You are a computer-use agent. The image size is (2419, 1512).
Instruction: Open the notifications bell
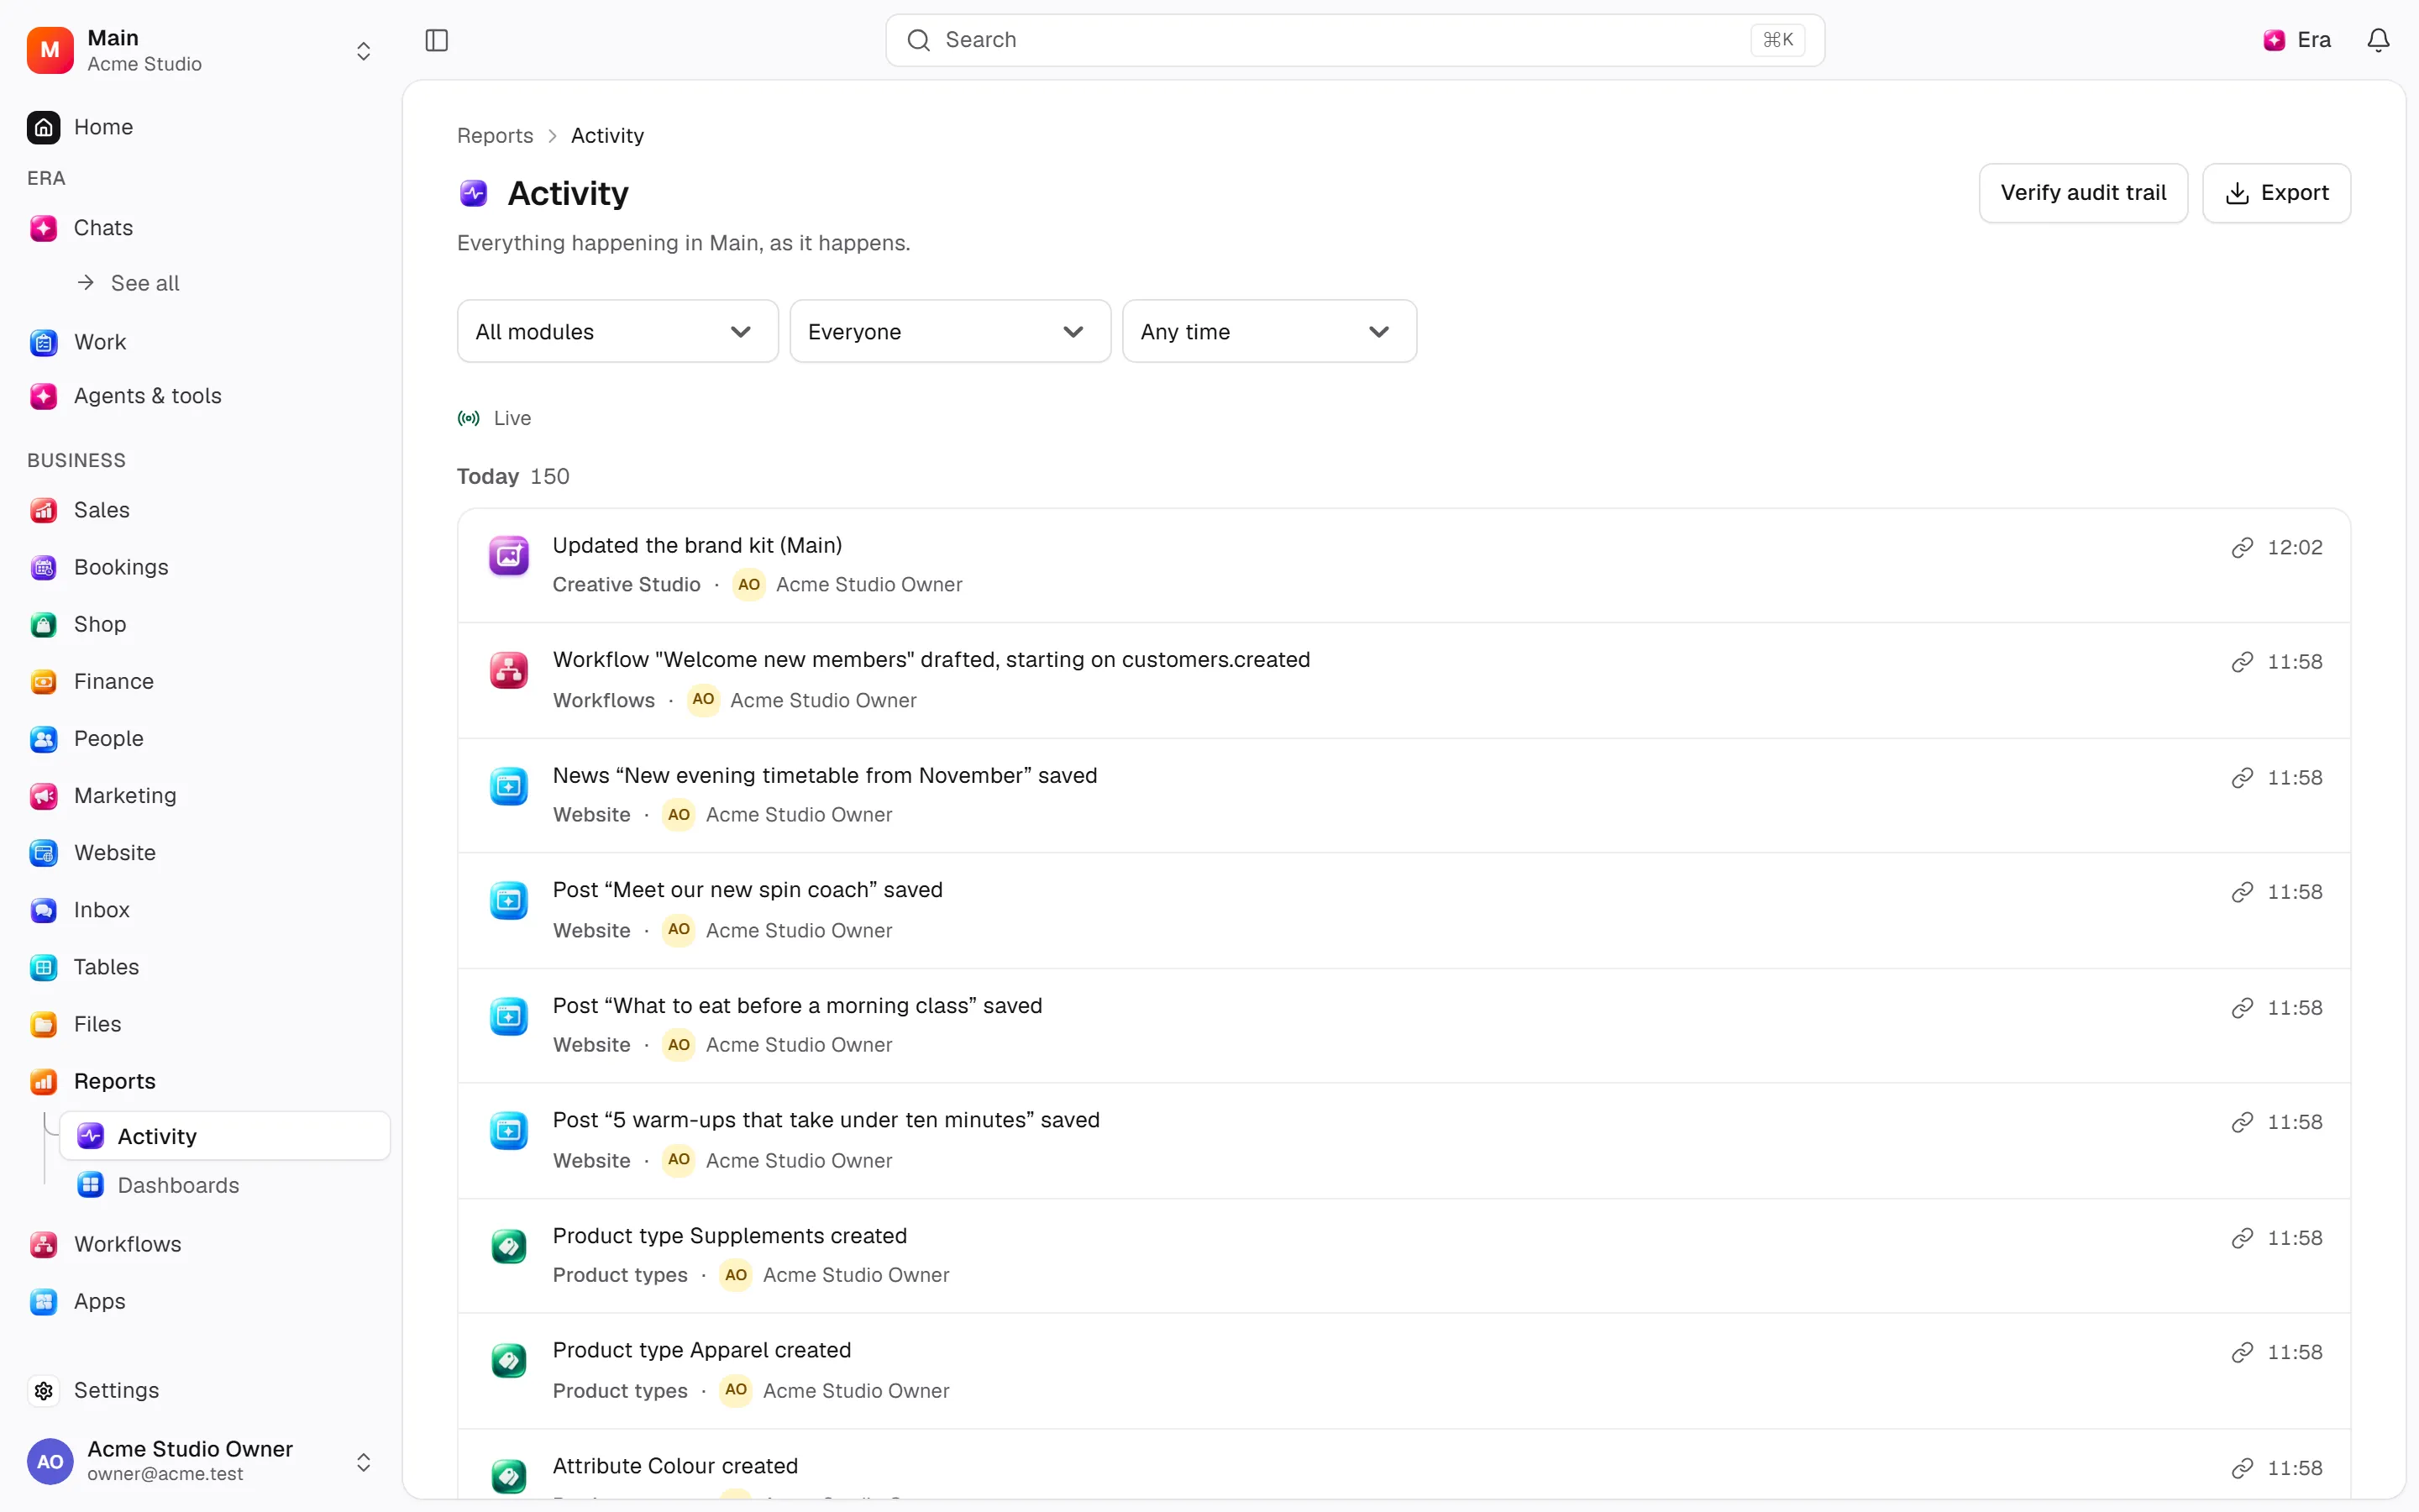[2378, 40]
